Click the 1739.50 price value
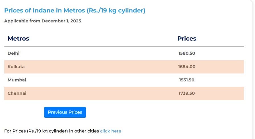The image size is (255, 139). (x=187, y=93)
